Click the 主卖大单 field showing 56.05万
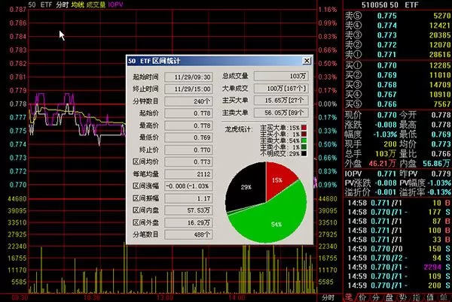The image size is (452, 302). [281, 113]
